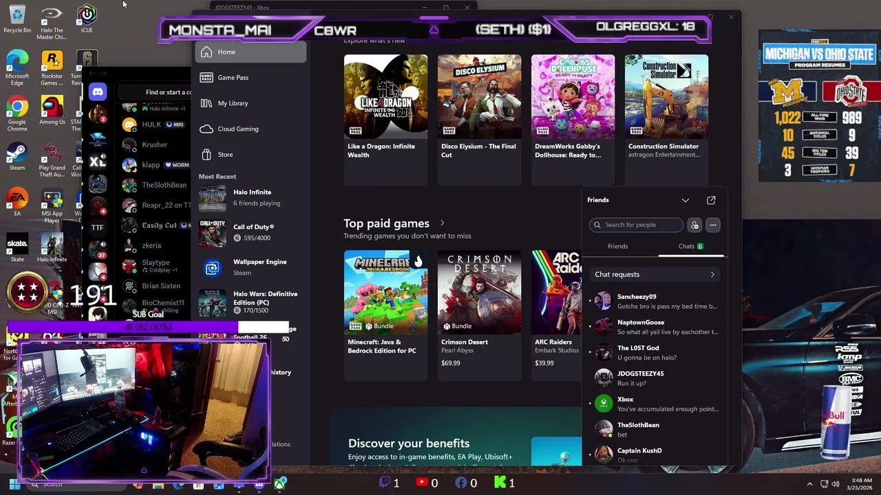The height and width of the screenshot is (495, 881).
Task: Click the Rockstar Games desktop icon
Action: click(x=52, y=68)
